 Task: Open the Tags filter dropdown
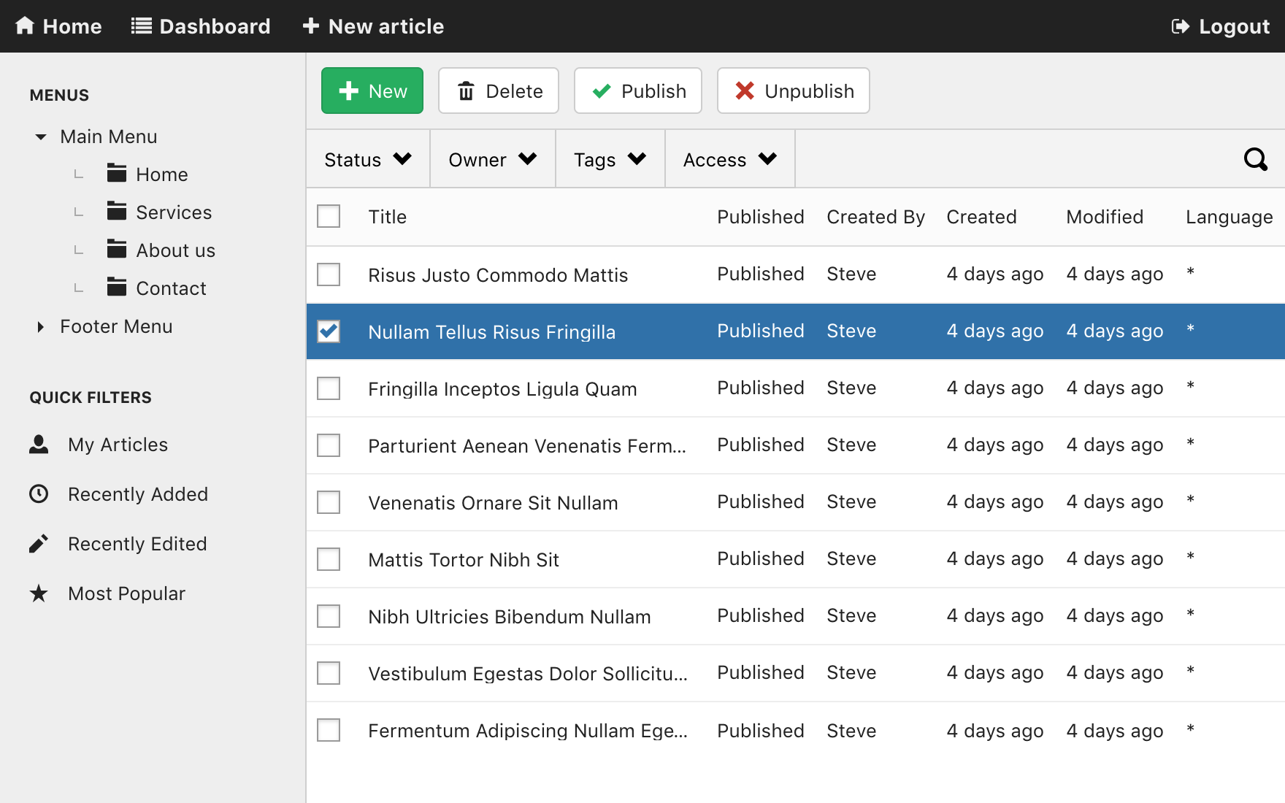tap(610, 159)
